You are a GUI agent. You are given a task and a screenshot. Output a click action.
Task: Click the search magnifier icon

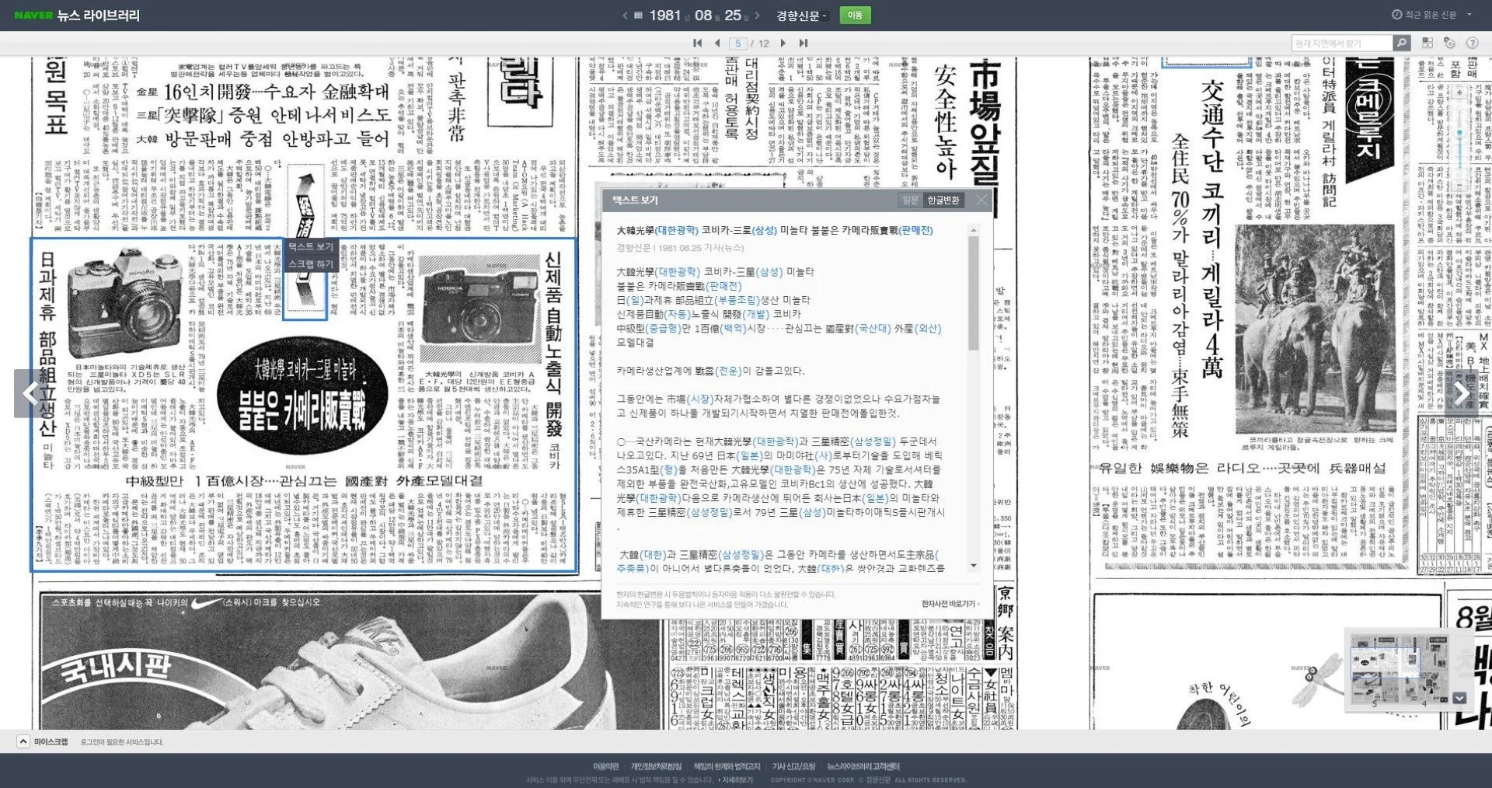pyautogui.click(x=1401, y=43)
